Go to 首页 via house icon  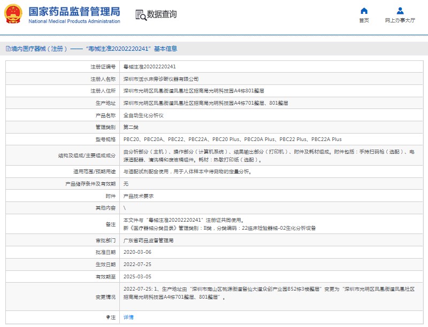tap(364, 11)
